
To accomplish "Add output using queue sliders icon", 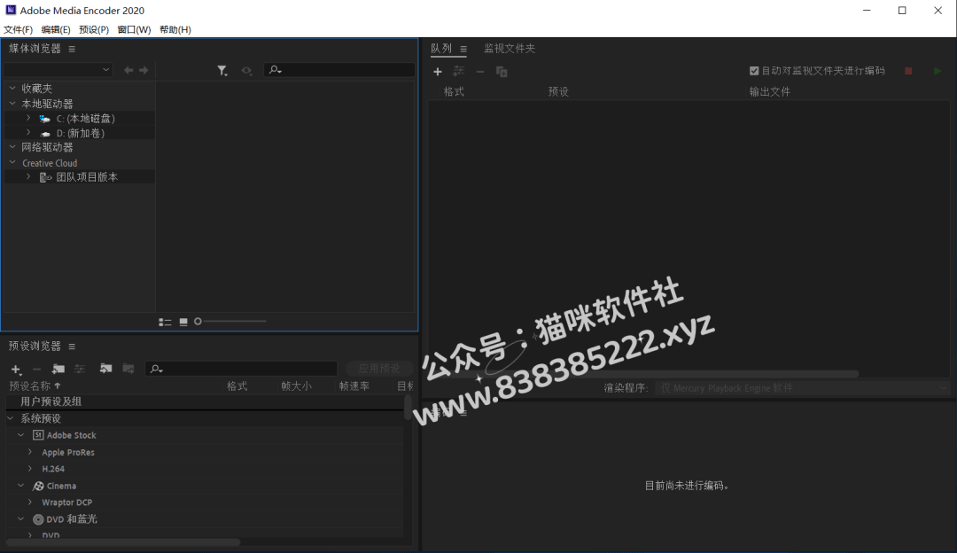I will pyautogui.click(x=458, y=72).
